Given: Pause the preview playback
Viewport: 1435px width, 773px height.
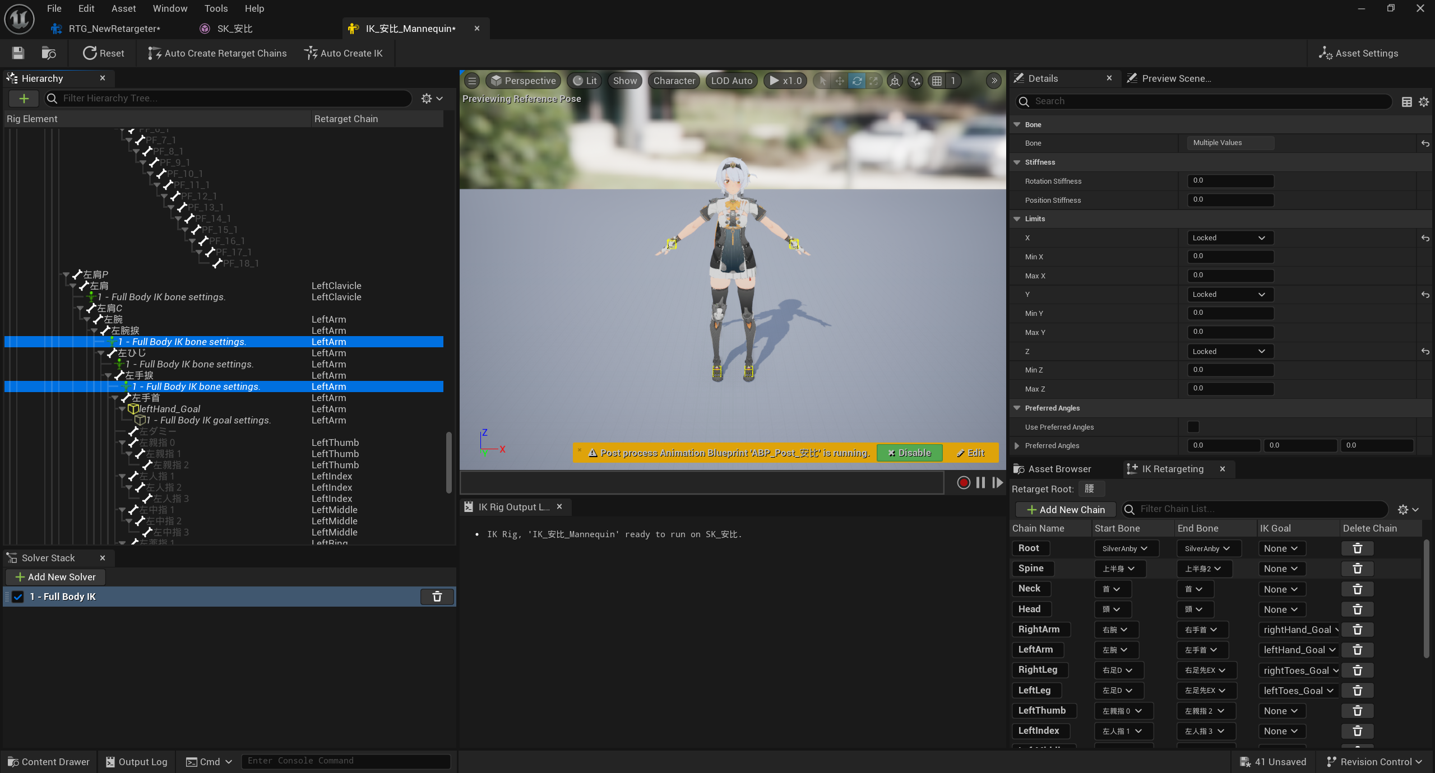Looking at the screenshot, I should 980,482.
